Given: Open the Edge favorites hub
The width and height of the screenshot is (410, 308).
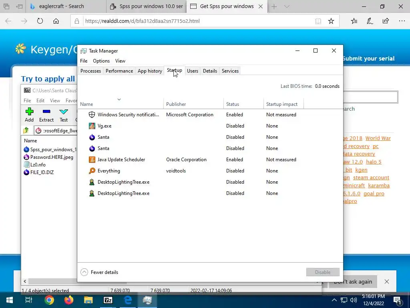Looking at the screenshot, I should click(x=354, y=21).
